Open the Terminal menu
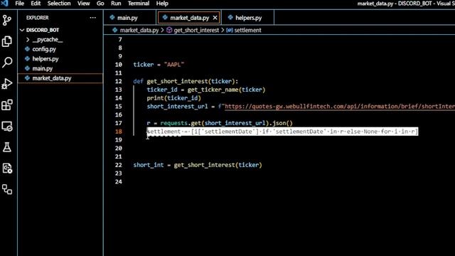This screenshot has height=256, width=455. (x=139, y=4)
